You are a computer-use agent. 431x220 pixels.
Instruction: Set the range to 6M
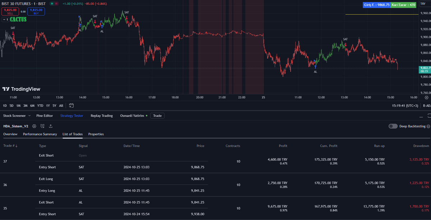point(32,106)
